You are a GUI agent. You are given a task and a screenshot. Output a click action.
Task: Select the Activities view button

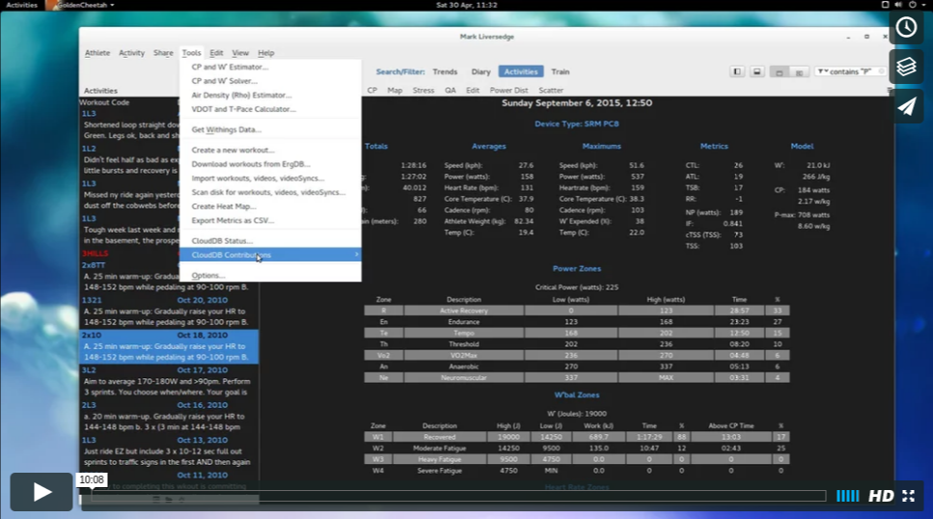coord(521,71)
